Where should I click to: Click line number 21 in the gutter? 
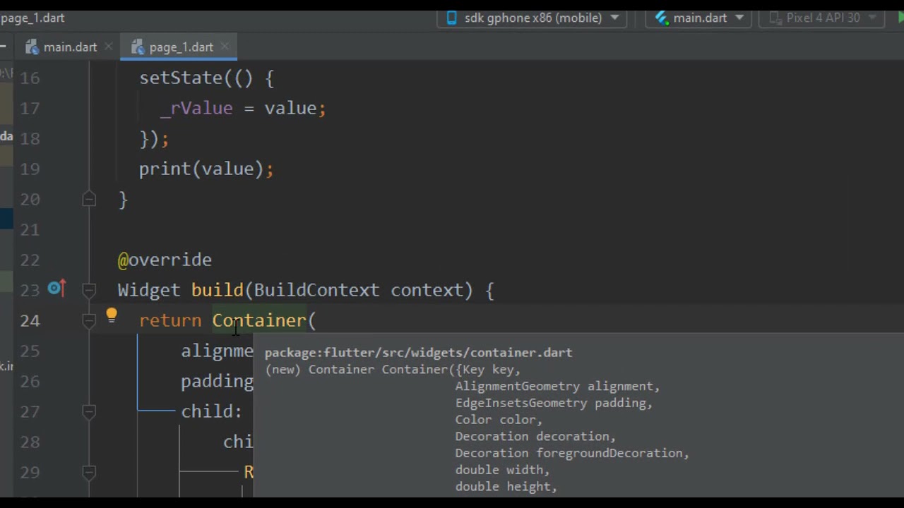tap(30, 229)
